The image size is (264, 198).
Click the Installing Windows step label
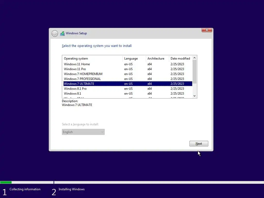(72, 189)
